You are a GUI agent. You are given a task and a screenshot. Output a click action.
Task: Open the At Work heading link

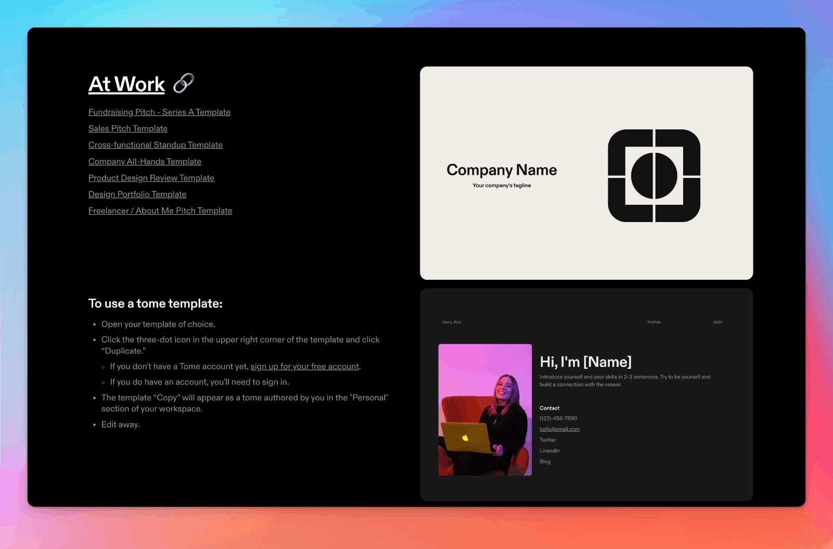(126, 84)
